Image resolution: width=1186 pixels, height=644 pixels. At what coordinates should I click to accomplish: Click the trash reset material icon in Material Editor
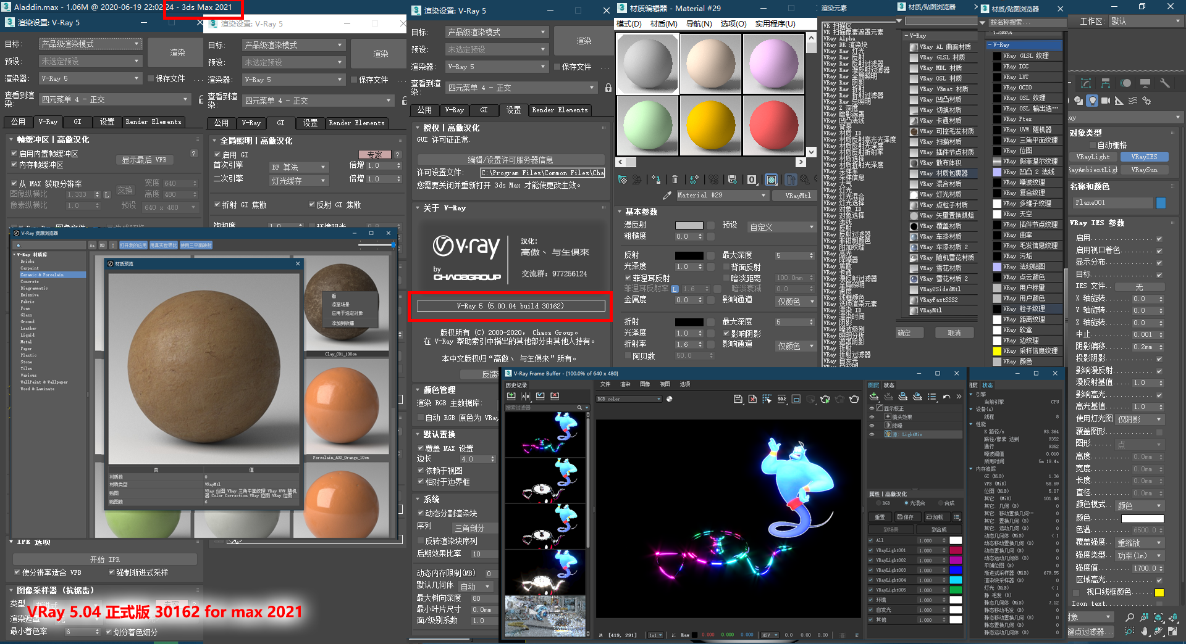tap(675, 180)
